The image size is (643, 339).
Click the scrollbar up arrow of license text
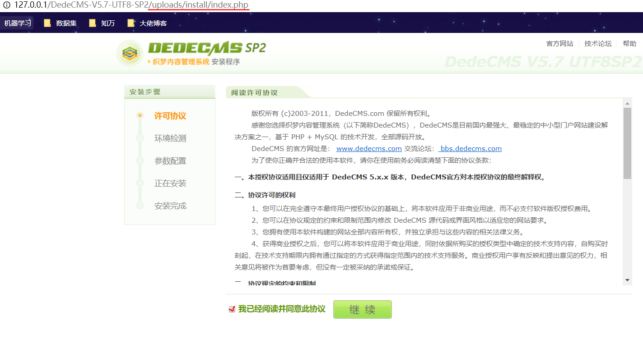click(627, 103)
